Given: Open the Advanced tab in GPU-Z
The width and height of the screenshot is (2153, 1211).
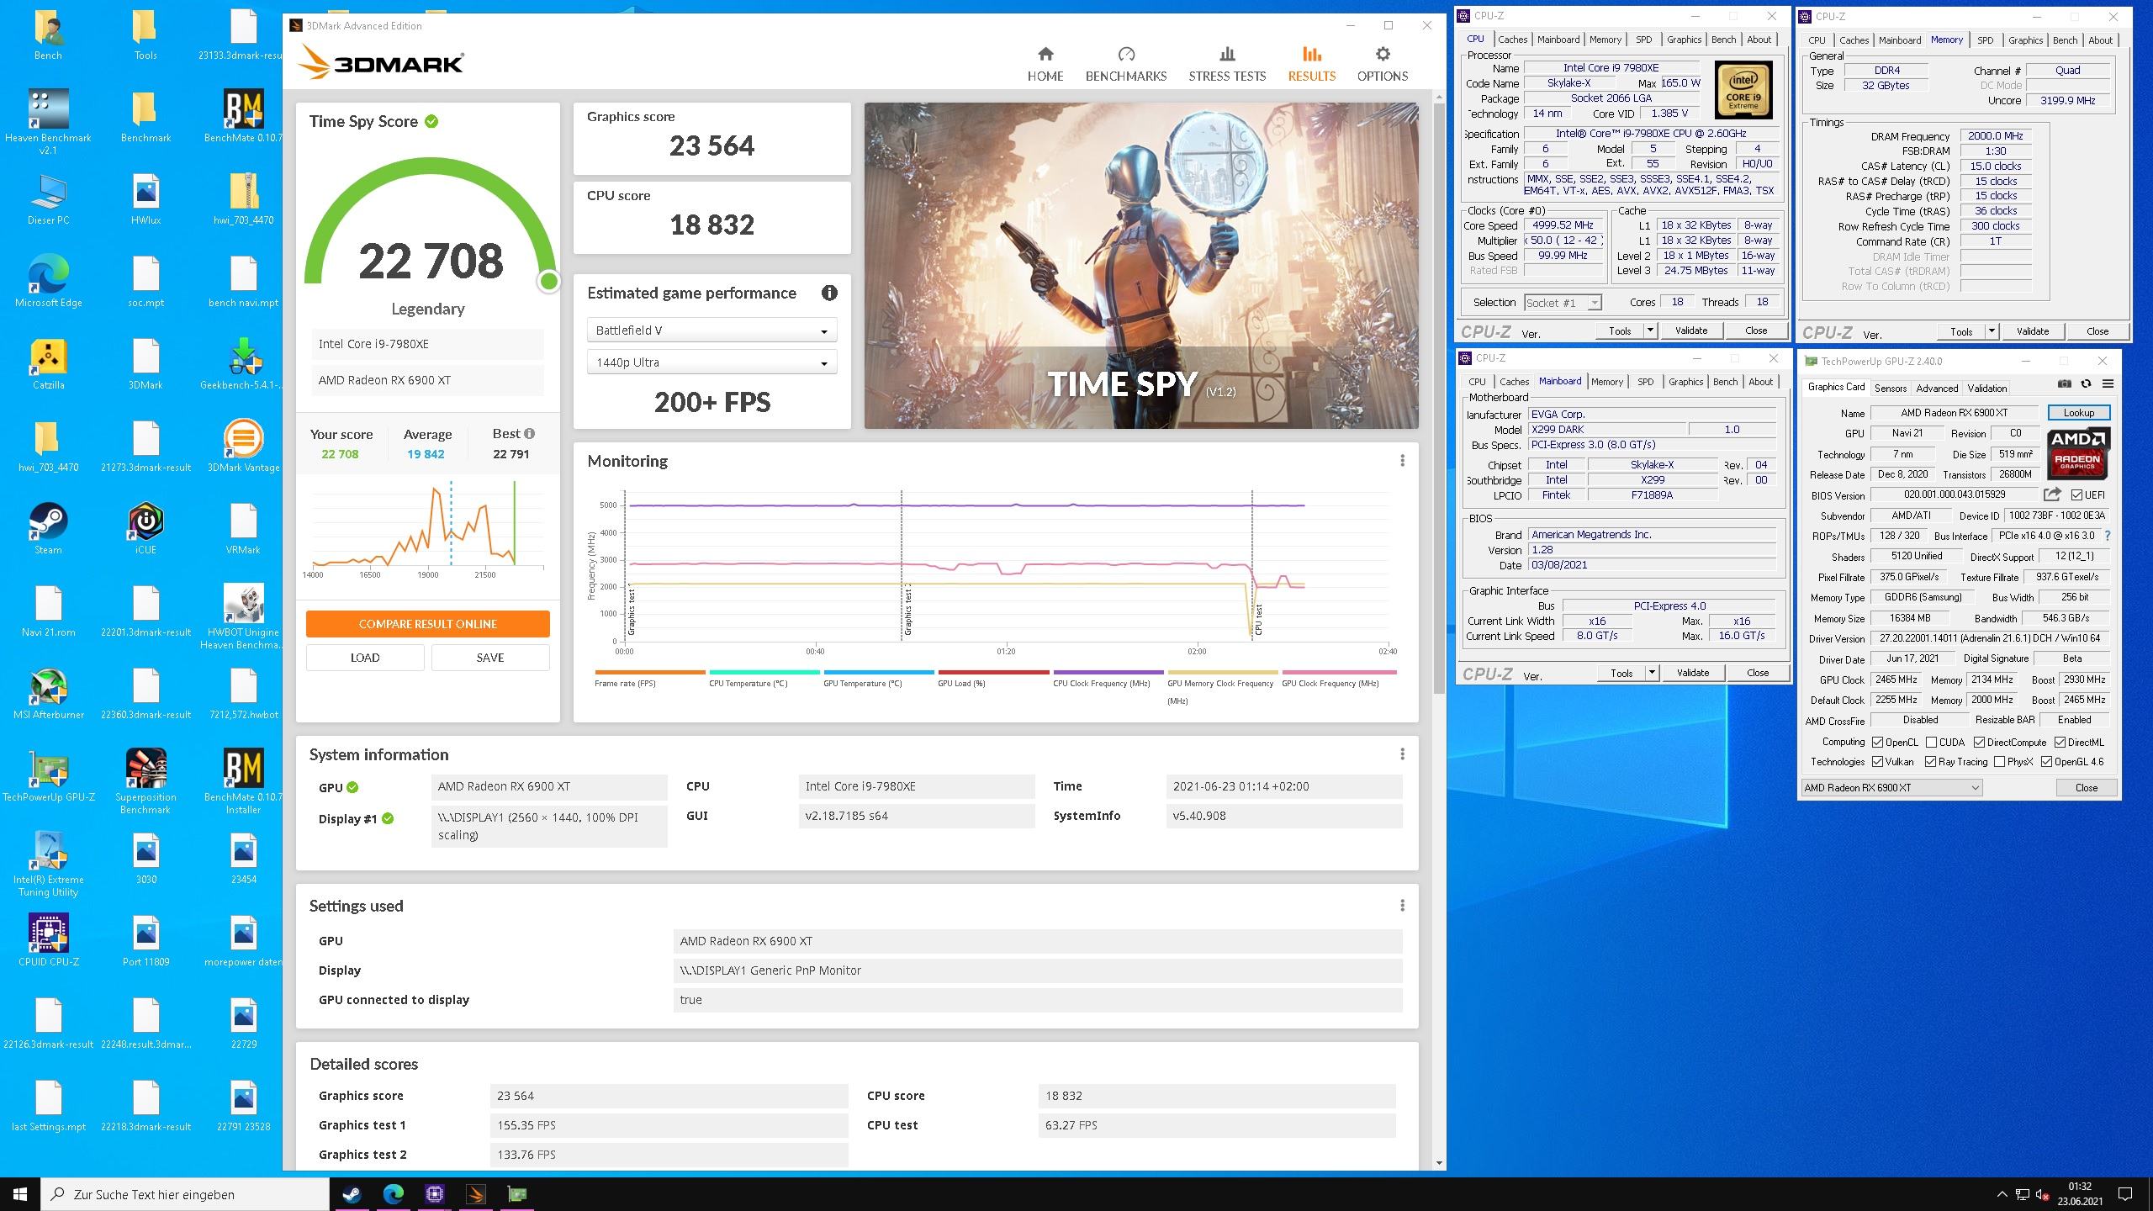Looking at the screenshot, I should click(1937, 388).
